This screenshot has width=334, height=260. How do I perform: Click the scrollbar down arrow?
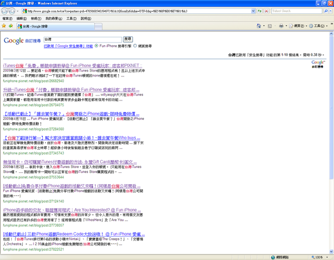[x=331, y=252]
